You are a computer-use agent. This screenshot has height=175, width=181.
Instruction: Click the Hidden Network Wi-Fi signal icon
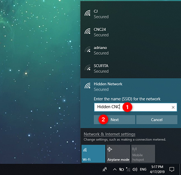coord(88,86)
